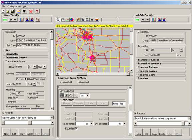Open the EW grid step mi dropdown
Screen dimensions: 192x140
[124, 124]
